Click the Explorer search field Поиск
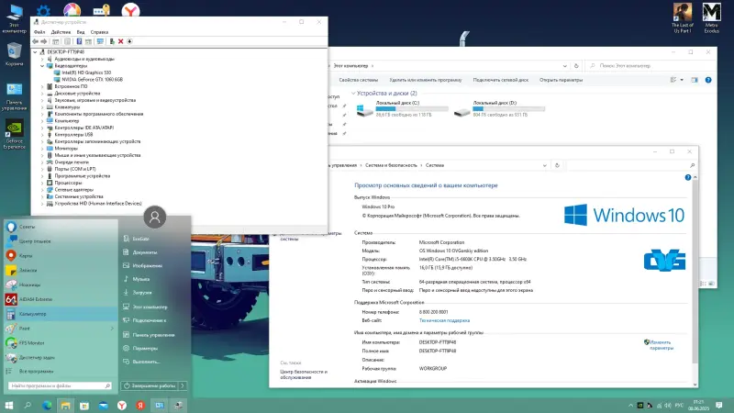Image resolution: width=734 pixels, height=413 pixels. click(x=651, y=66)
